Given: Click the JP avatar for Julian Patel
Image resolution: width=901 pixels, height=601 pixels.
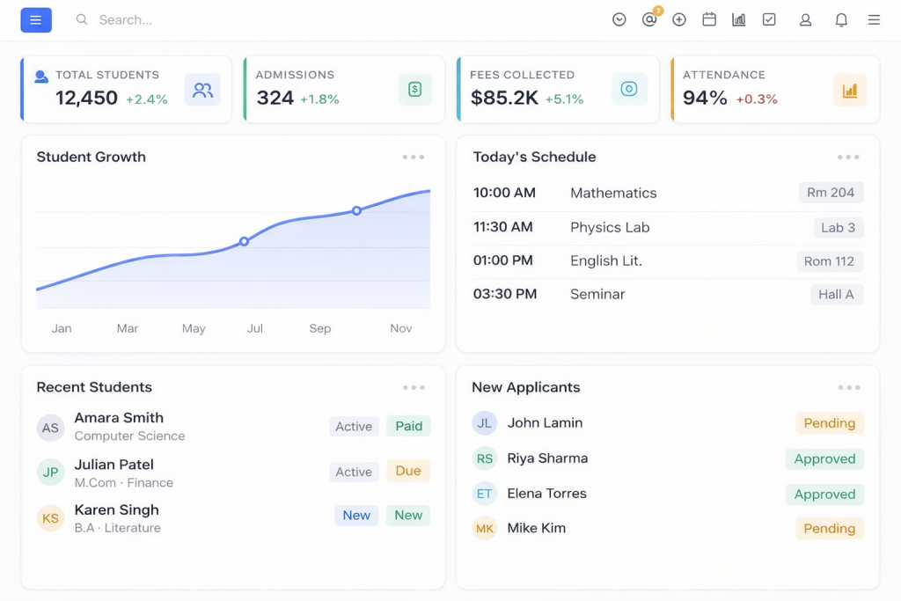Looking at the screenshot, I should tap(50, 473).
